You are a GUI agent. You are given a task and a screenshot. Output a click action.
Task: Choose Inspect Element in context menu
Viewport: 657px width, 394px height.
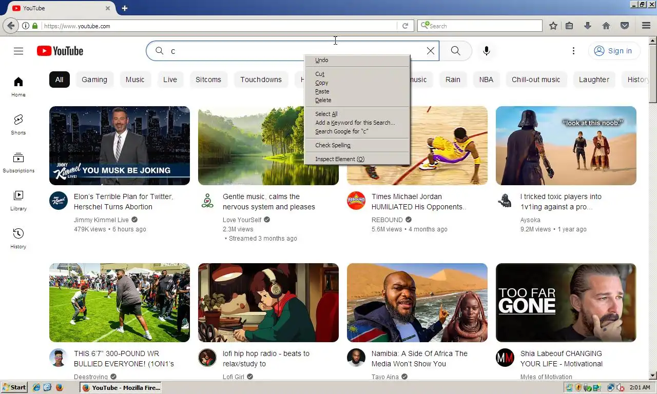click(357, 159)
